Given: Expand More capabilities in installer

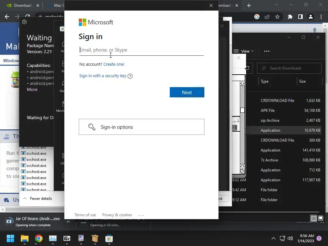Looking at the screenshot, I should (32, 89).
